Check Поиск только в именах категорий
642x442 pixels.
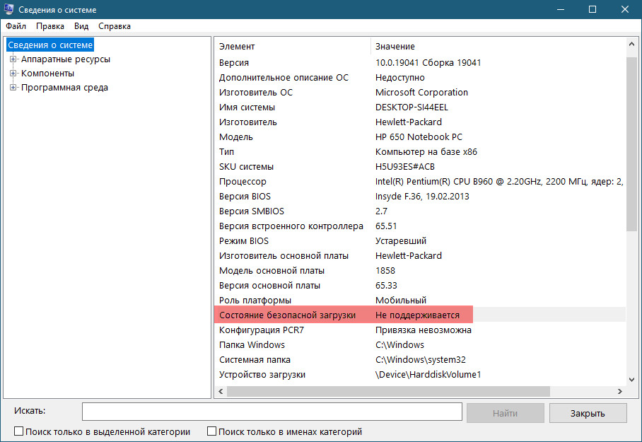pyautogui.click(x=211, y=431)
